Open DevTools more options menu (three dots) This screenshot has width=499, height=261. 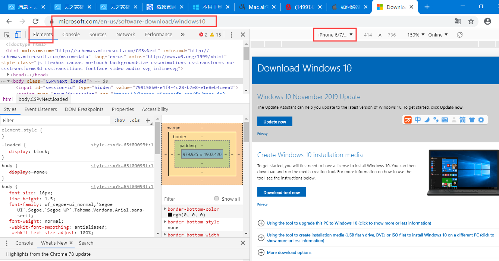tap(232, 35)
